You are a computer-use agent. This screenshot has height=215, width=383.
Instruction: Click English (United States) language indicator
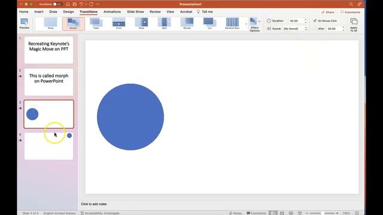[x=59, y=213]
